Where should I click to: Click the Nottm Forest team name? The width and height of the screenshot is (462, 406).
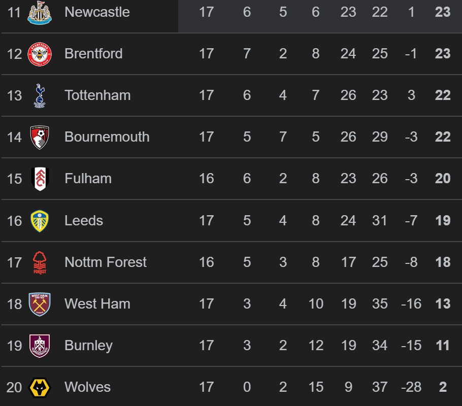[x=106, y=262]
